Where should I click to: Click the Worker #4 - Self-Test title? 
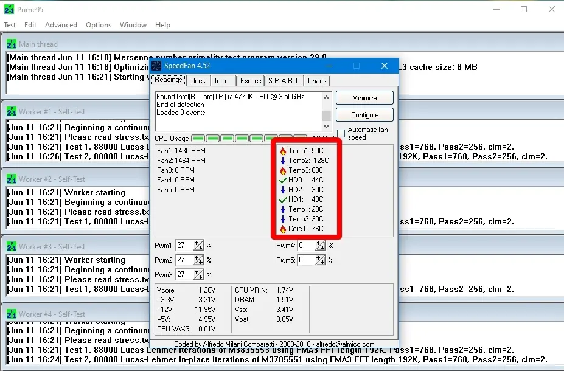tap(52, 314)
